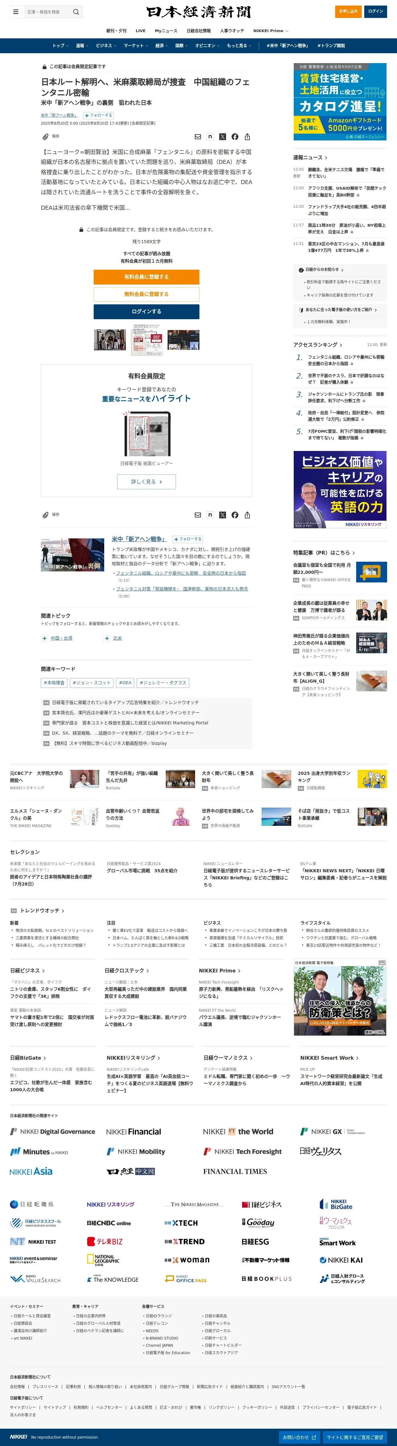Image resolution: width=397 pixels, height=1446 pixels.
Task: Share to note in upper share bar
Action: coord(210,136)
